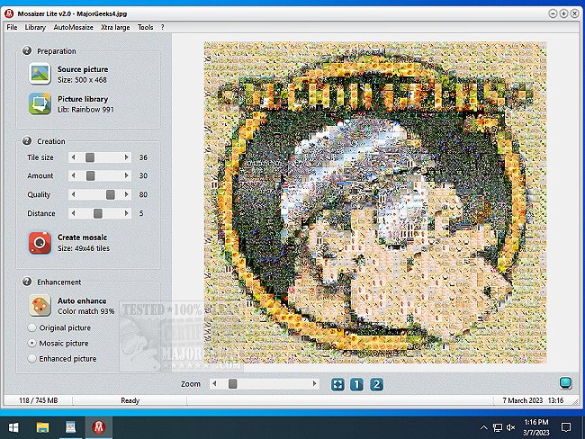Screen dimensions: 585x439
Task: Click the network tray icon
Action: click(498, 427)
